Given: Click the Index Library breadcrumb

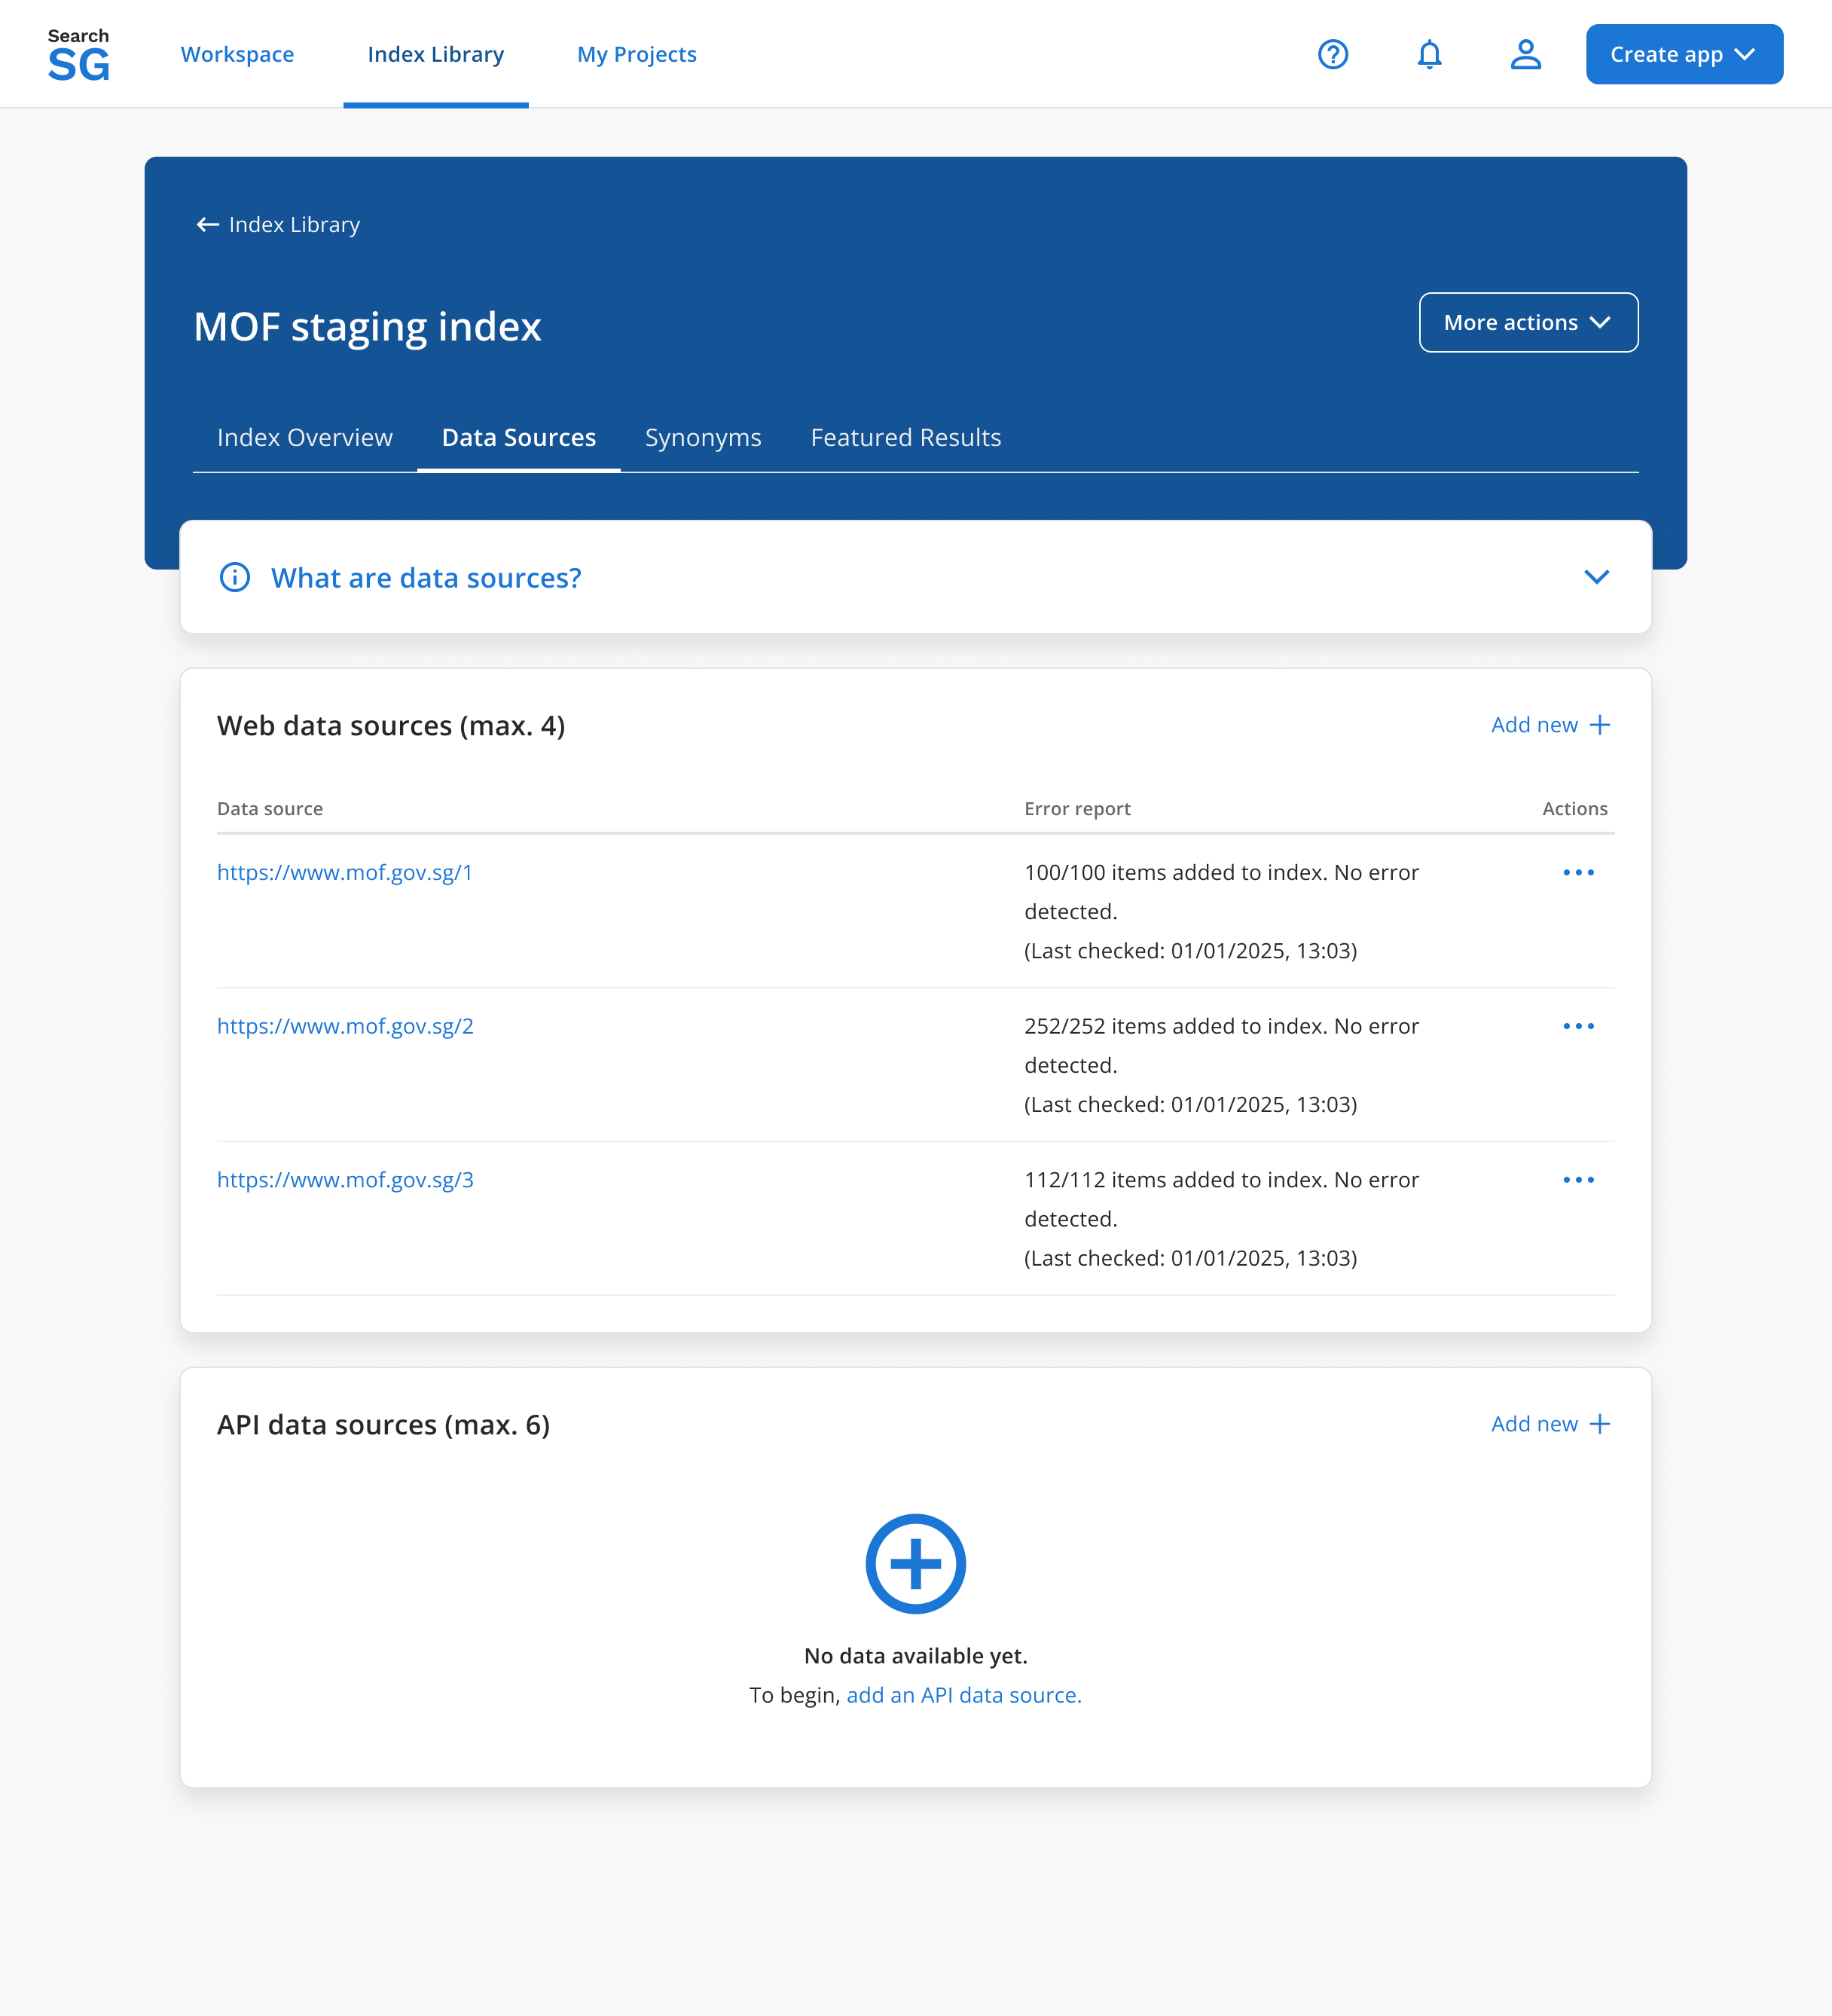Looking at the screenshot, I should [x=294, y=224].
